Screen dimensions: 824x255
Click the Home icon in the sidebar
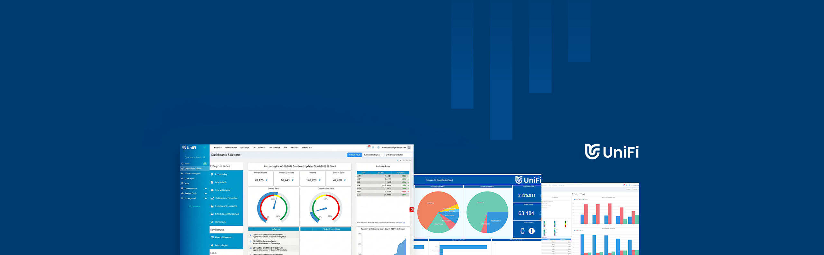tap(183, 164)
